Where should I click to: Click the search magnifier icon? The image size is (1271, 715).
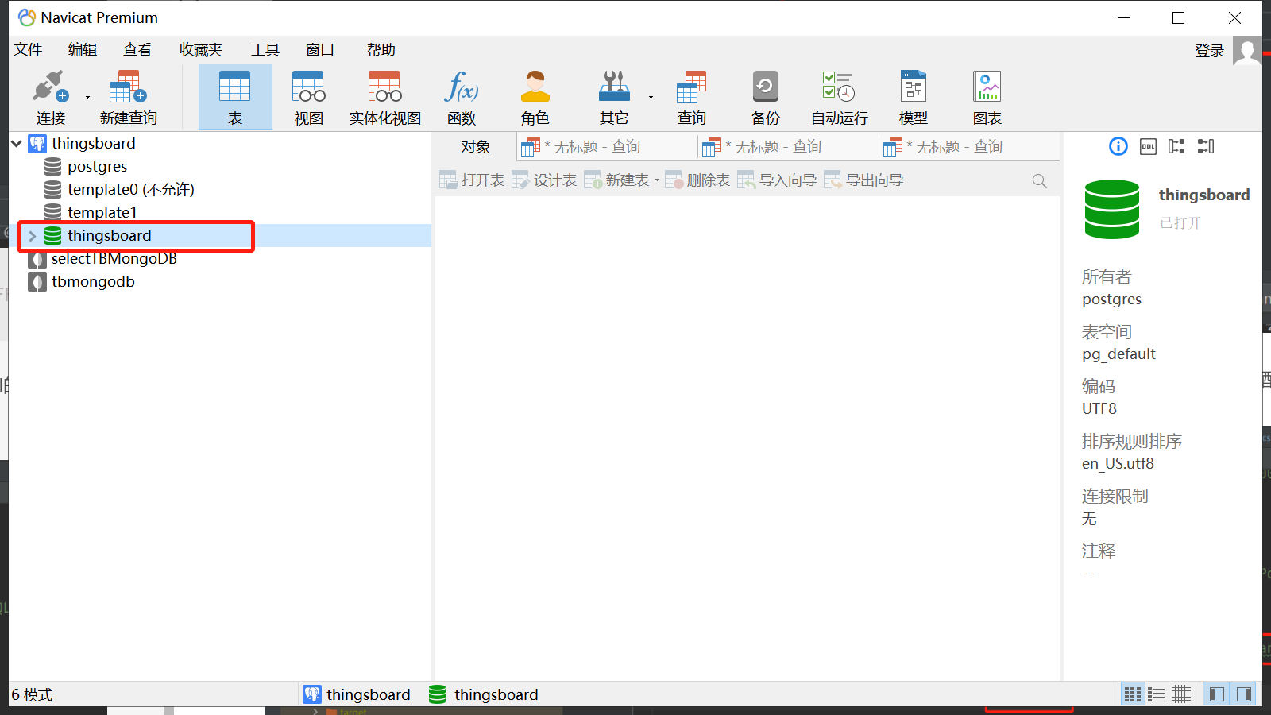1039,181
